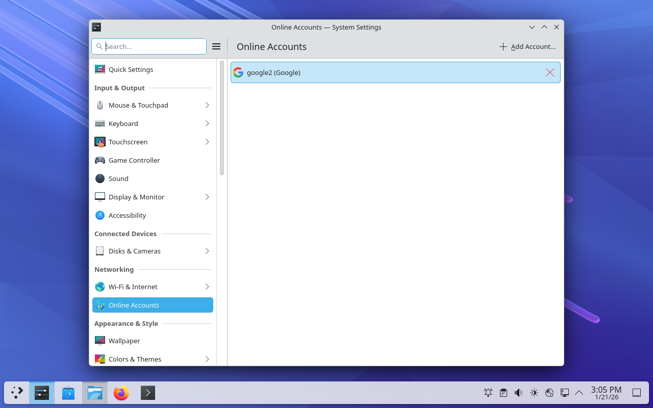Viewport: 653px width, 408px height.
Task: Open the Sound settings page
Action: (x=118, y=178)
